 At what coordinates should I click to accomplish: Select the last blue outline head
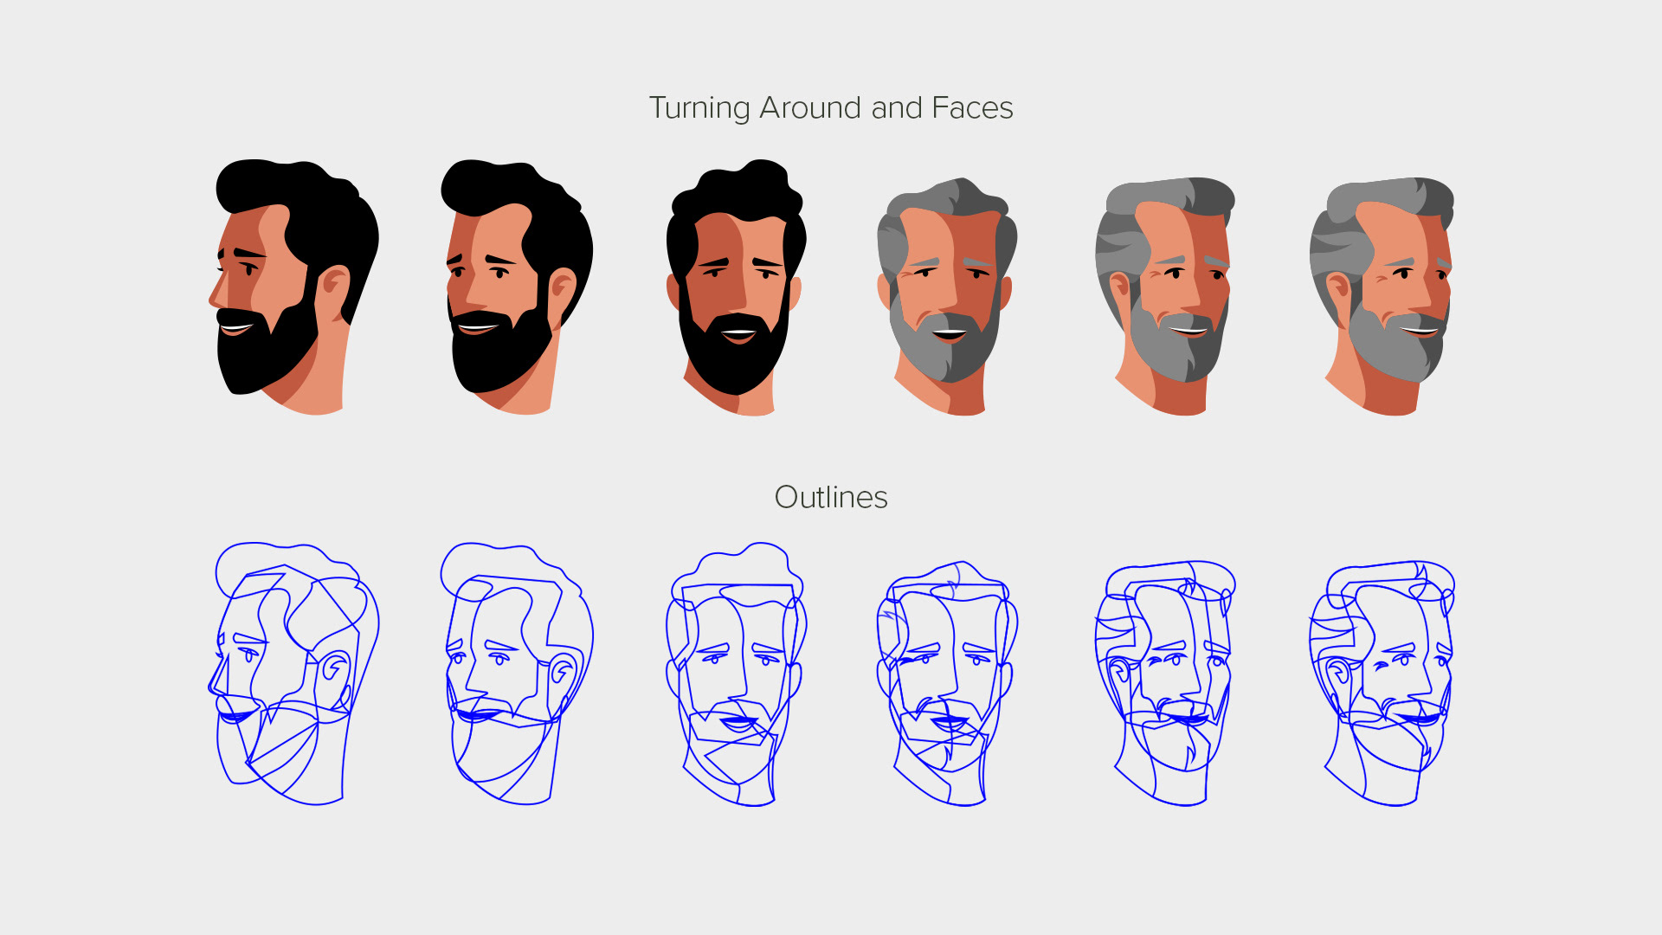tap(1382, 684)
